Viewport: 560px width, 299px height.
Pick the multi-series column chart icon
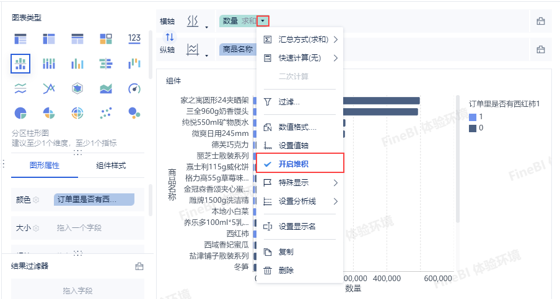[x=77, y=64]
